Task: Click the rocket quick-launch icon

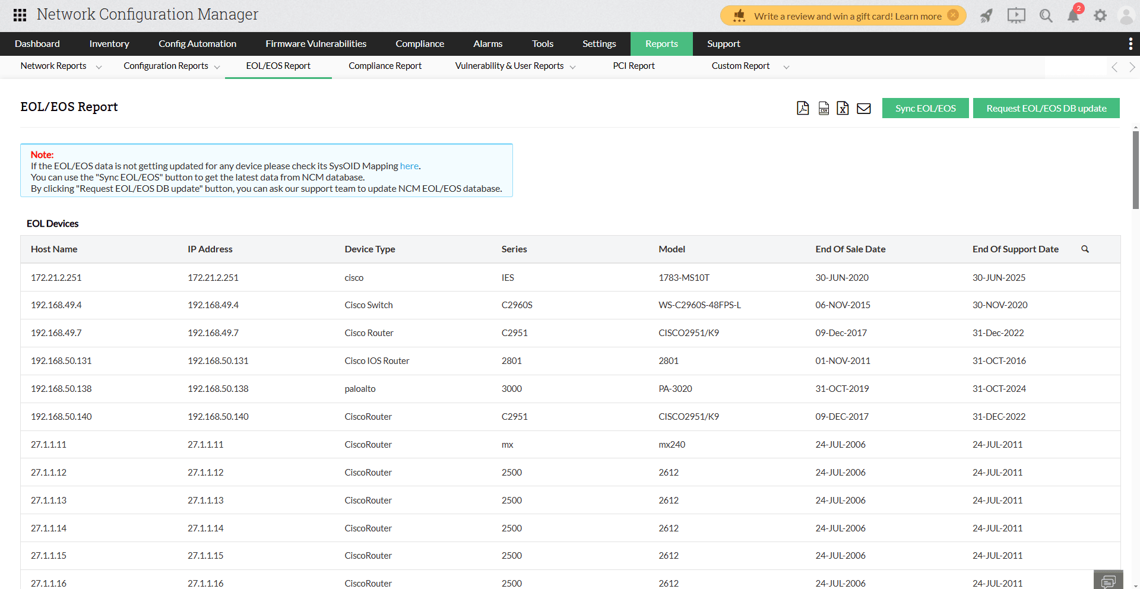Action: click(986, 16)
